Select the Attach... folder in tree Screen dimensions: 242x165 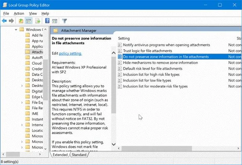[x=34, y=52]
